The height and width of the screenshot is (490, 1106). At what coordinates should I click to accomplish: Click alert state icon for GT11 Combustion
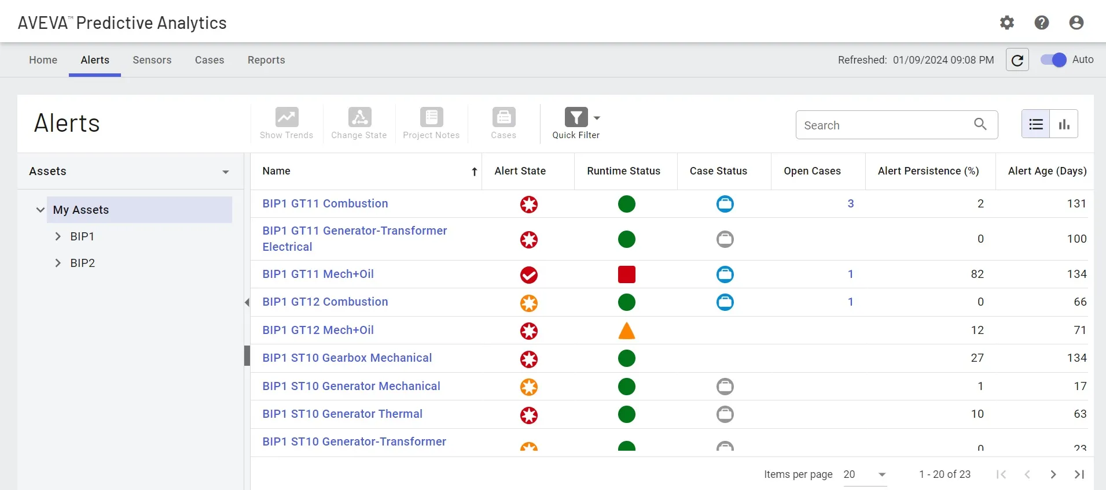coord(529,204)
